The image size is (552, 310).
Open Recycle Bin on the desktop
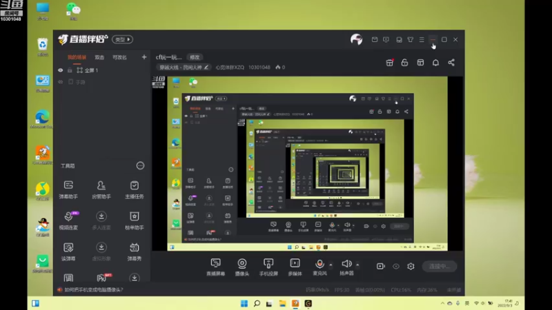(x=43, y=47)
